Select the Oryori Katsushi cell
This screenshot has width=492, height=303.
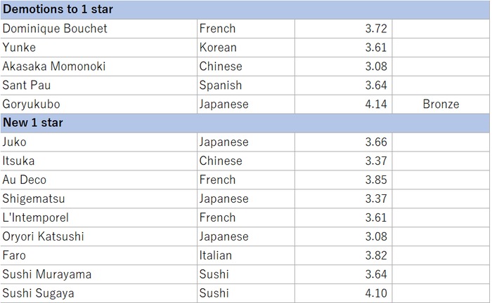tap(99, 236)
